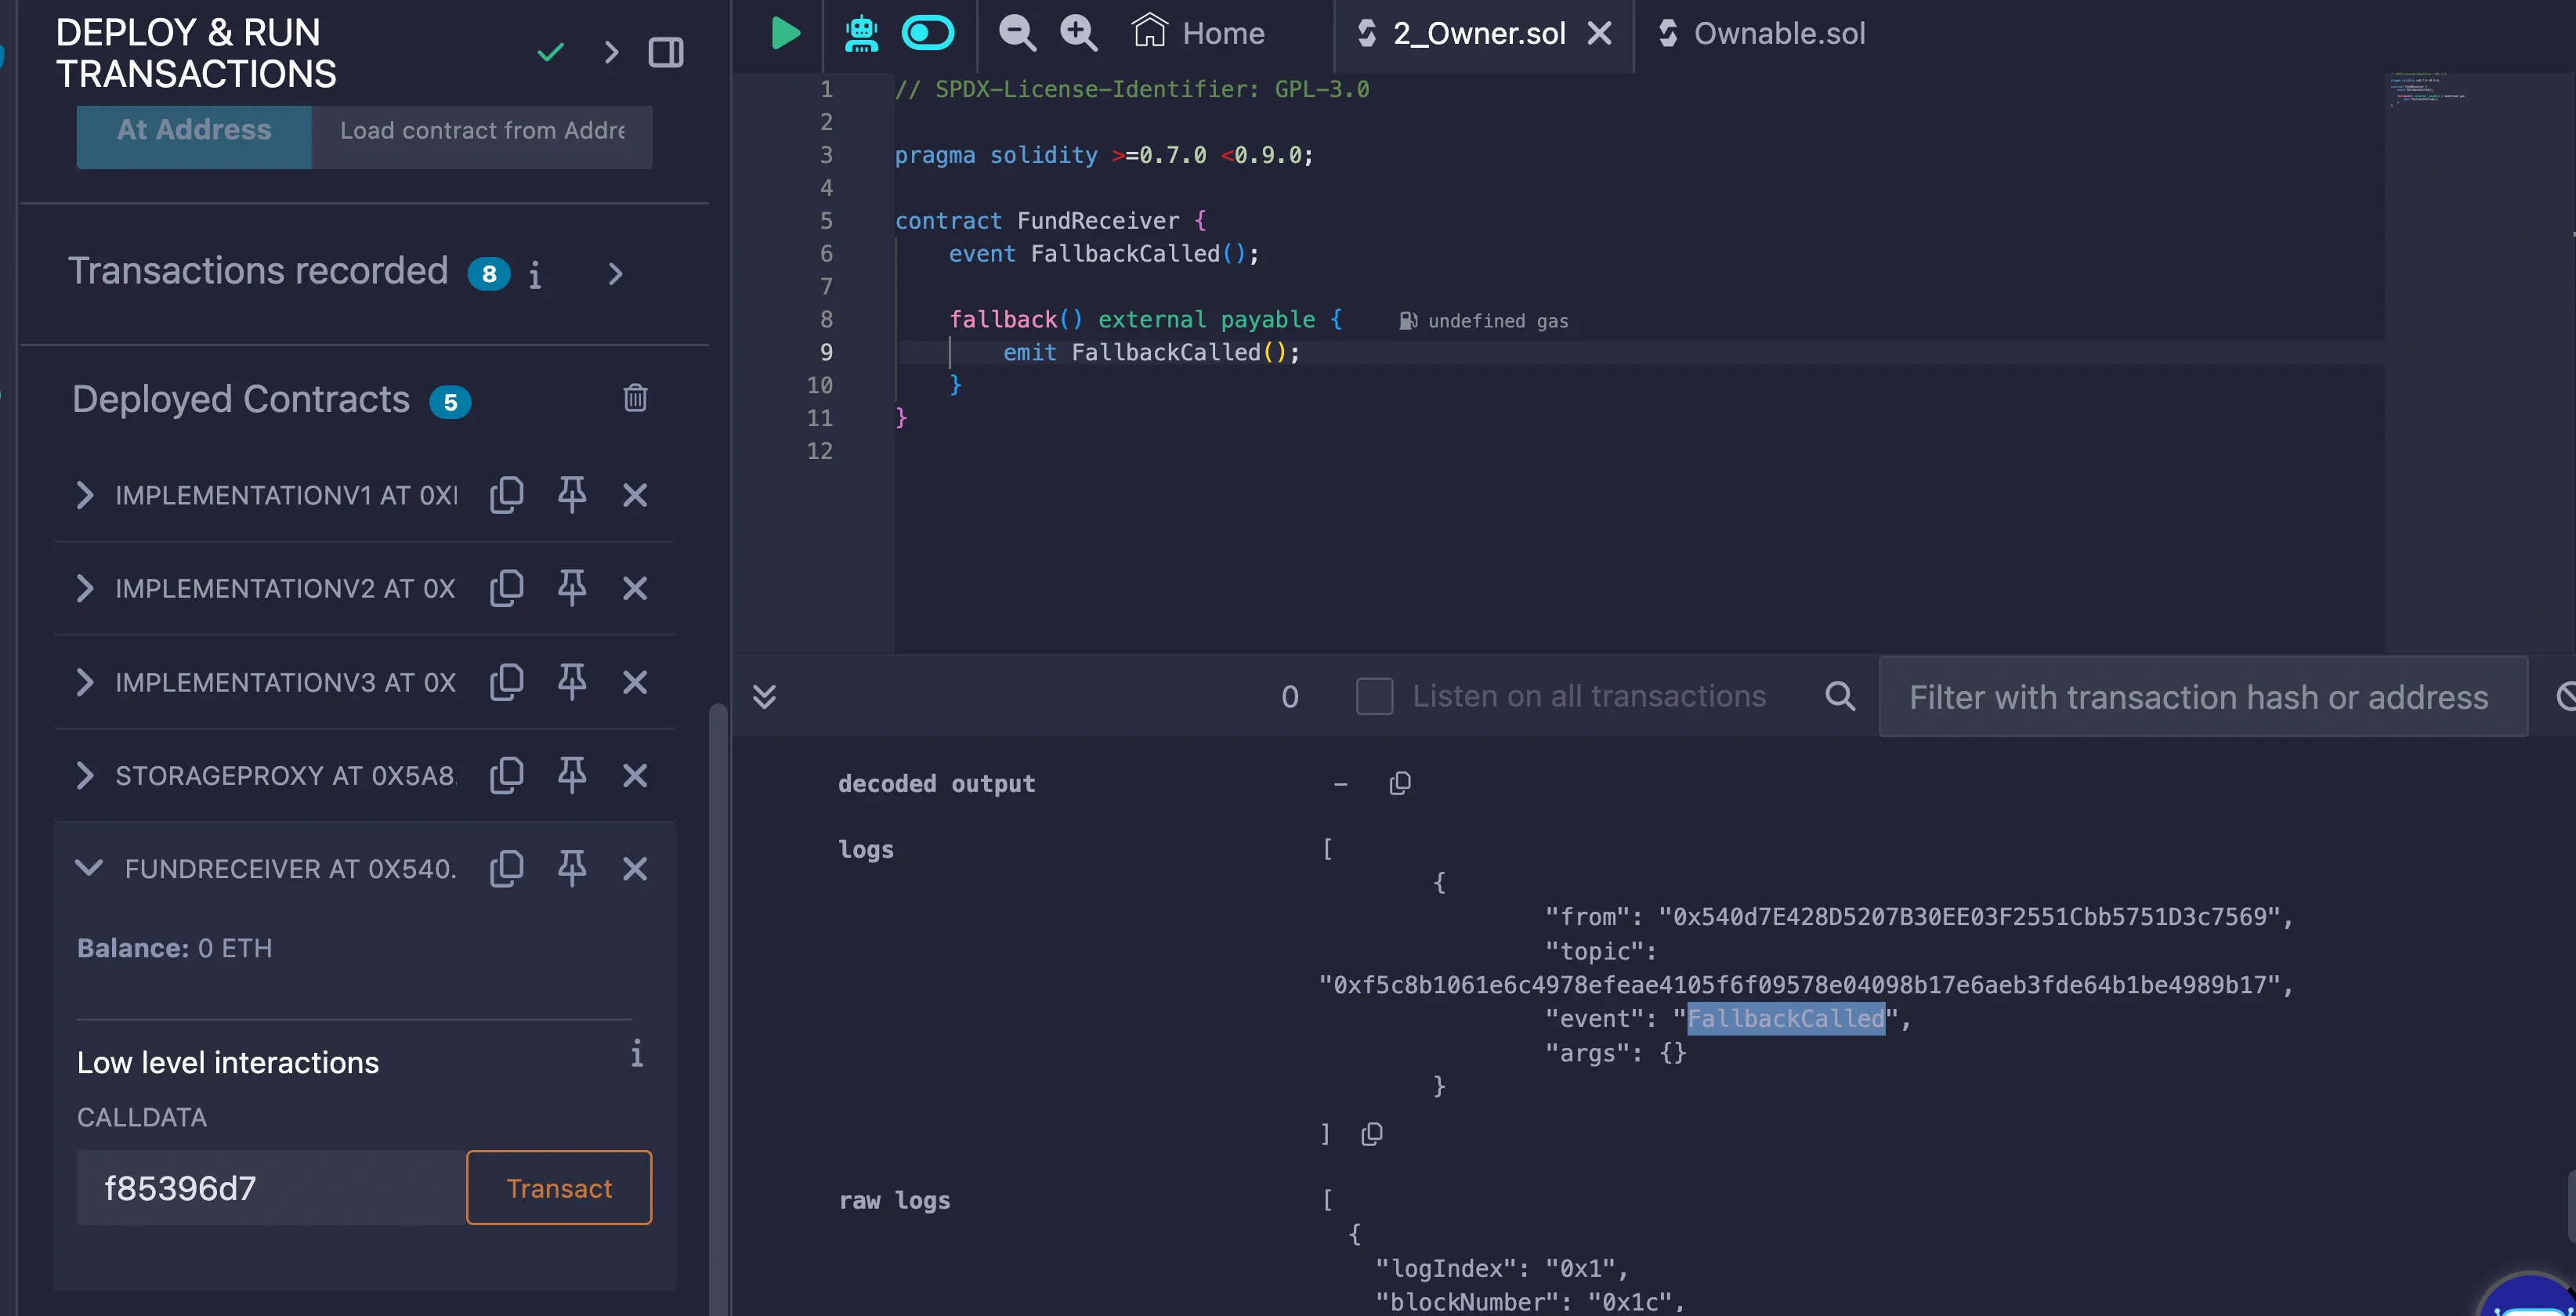Screen dimensions: 2576x1316
Task: Pin the StorageProxy contract
Action: [x=571, y=775]
